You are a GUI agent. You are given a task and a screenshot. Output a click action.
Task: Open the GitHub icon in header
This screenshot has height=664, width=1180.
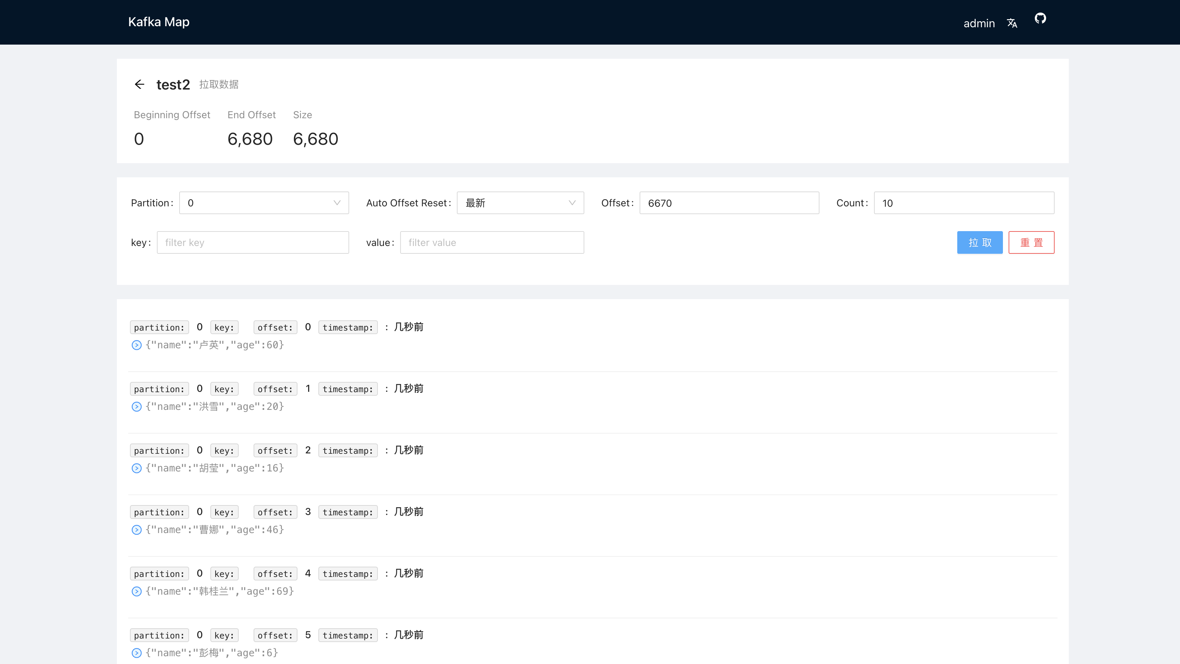point(1040,18)
